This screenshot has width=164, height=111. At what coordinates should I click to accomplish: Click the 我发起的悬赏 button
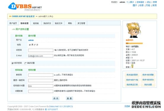click(132, 75)
